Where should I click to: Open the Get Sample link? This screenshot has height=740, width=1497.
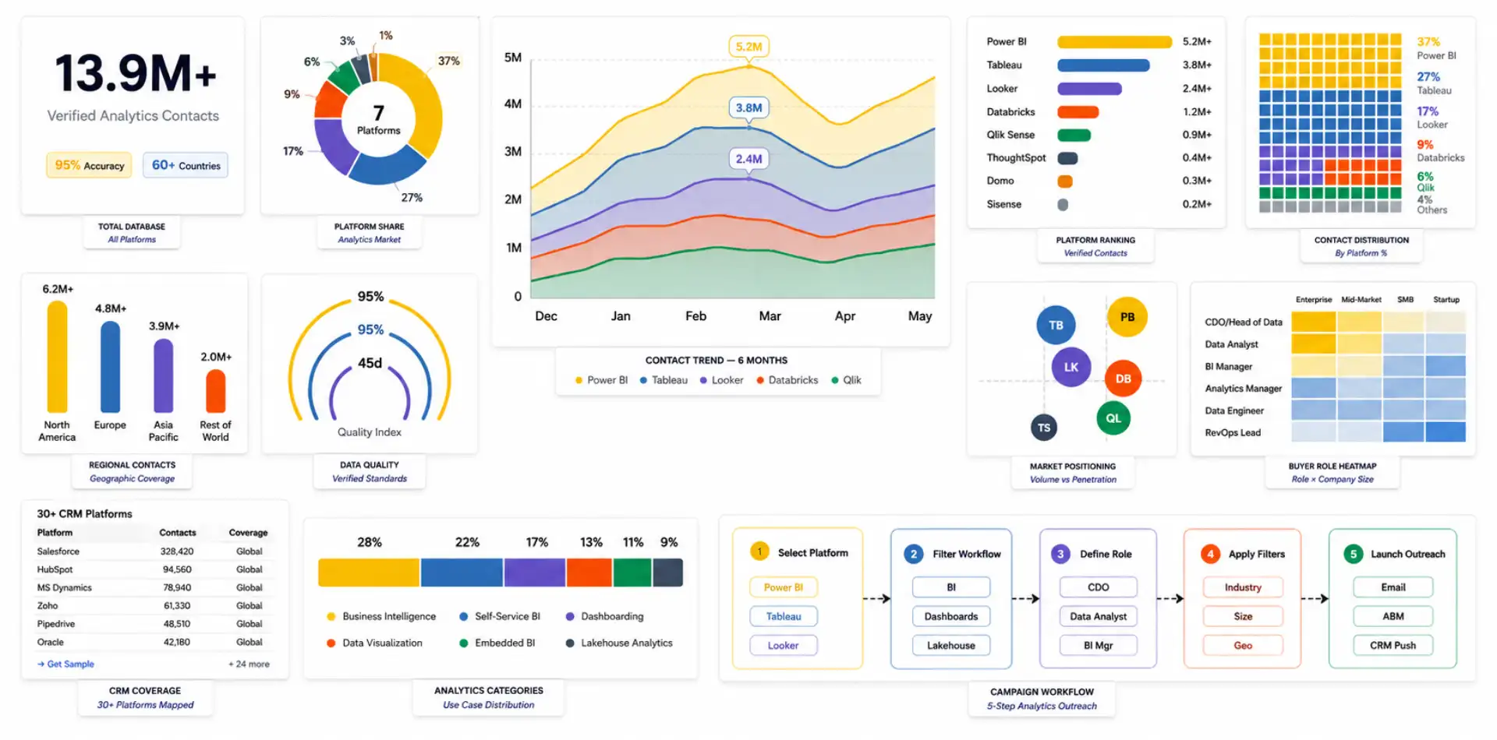coord(65,664)
